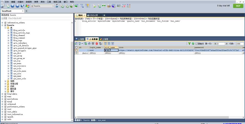Click the yellow-highlighted table icon in main toolbar
245x124 pixels.
(87, 6)
